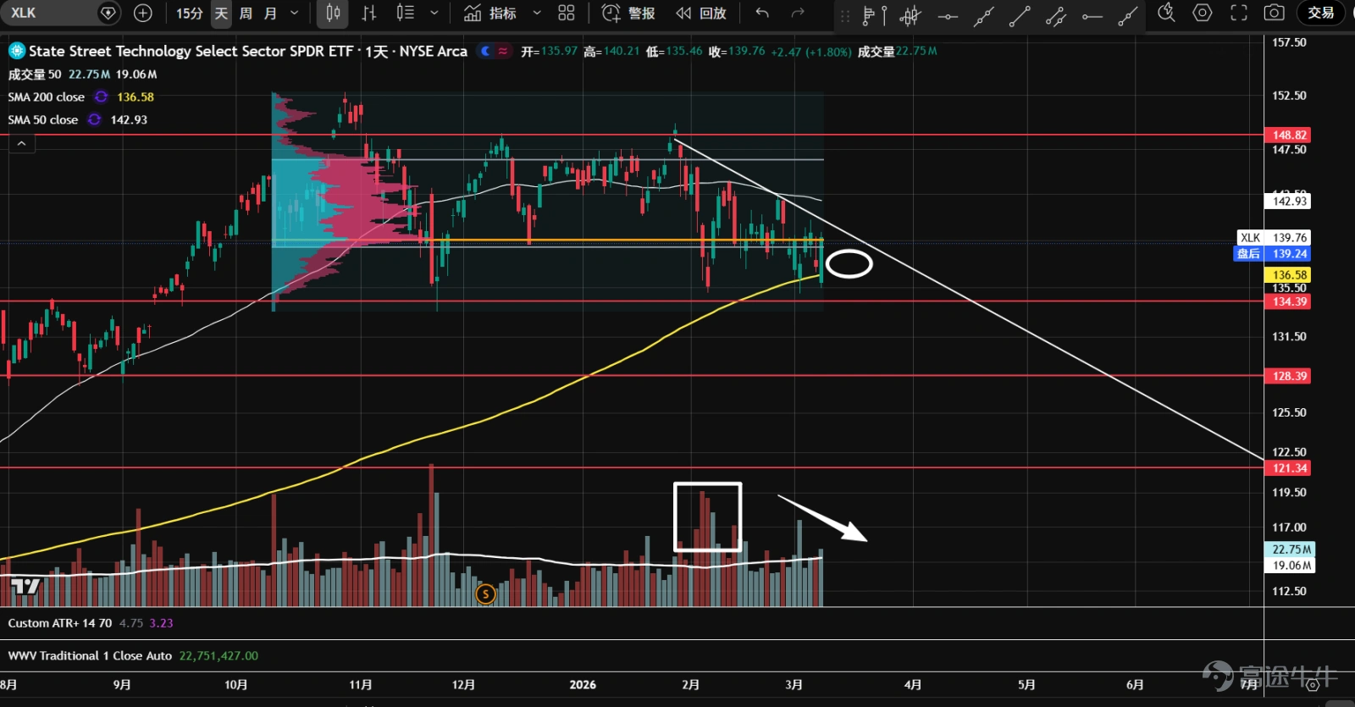1355x707 pixels.
Task: Open the indicator templates grid icon
Action: point(567,13)
